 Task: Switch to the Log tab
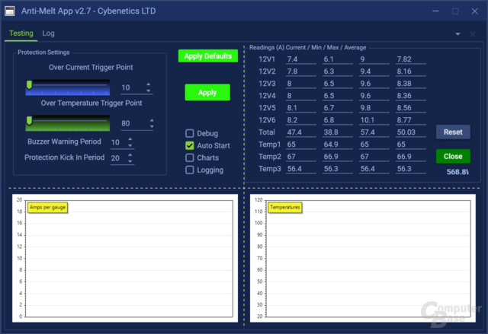click(48, 33)
